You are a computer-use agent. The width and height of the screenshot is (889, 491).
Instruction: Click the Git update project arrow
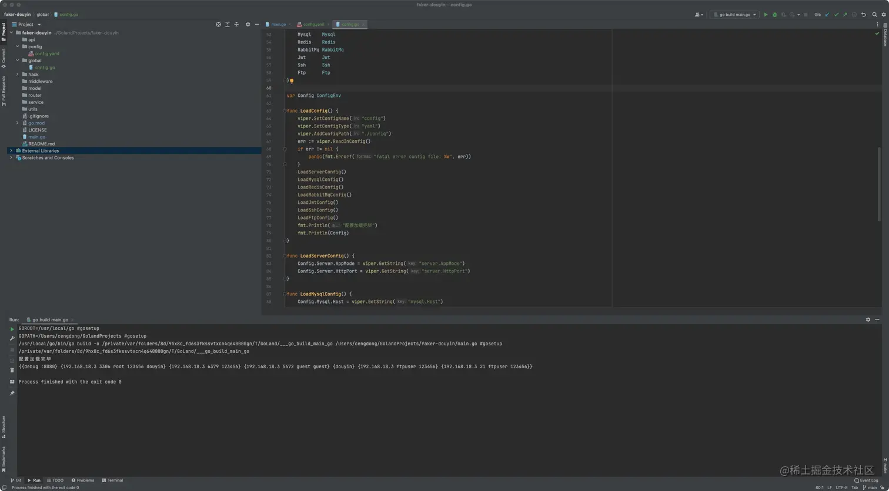827,15
